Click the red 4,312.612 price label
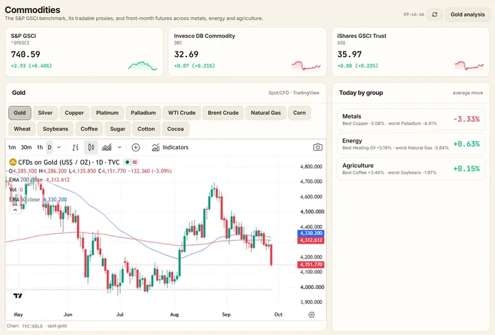 [x=311, y=240]
